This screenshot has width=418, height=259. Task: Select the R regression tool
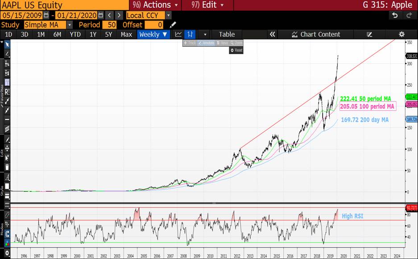[x=7, y=92]
